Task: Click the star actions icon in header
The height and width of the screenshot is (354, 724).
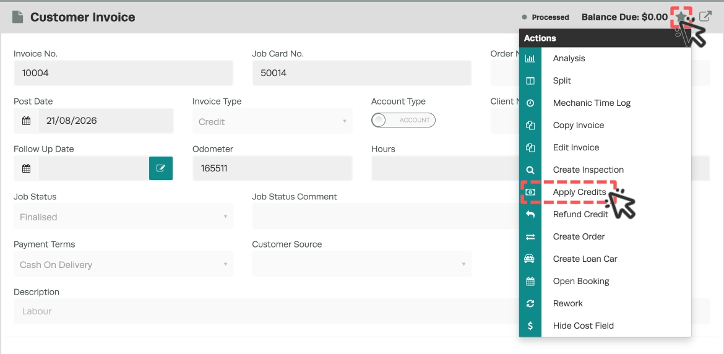Action: 681,17
